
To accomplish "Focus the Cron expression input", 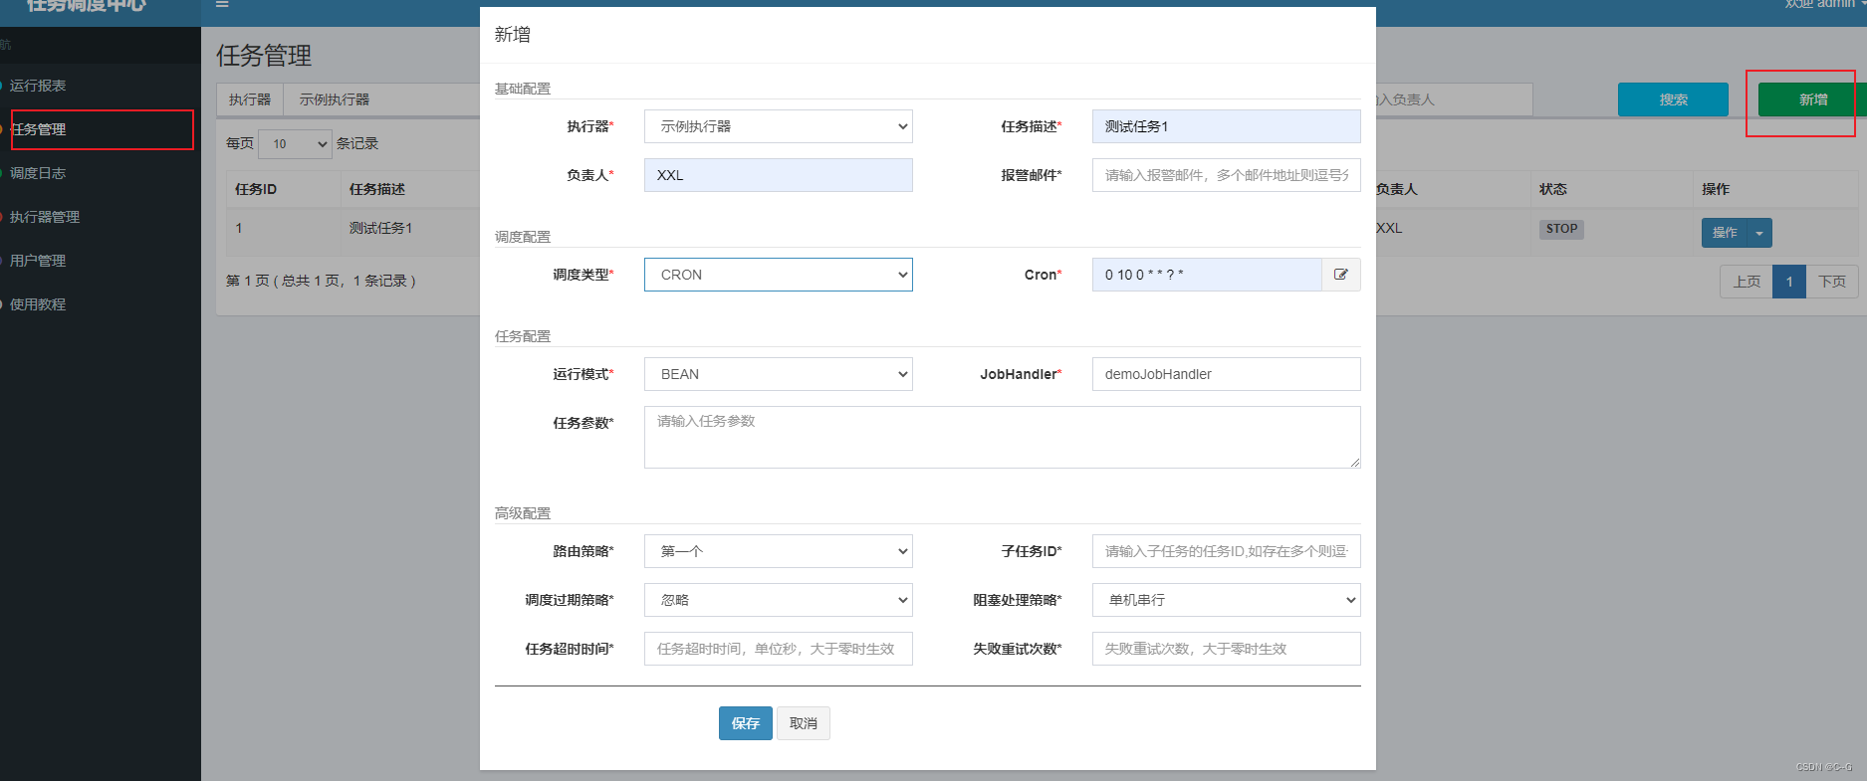I will click(1207, 275).
